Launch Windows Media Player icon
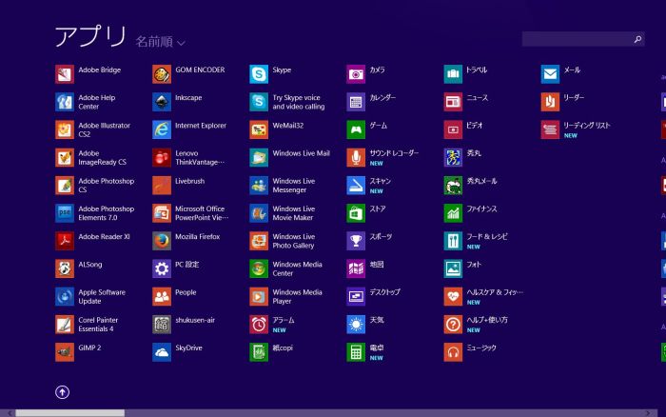666x417 pixels. coord(259,297)
